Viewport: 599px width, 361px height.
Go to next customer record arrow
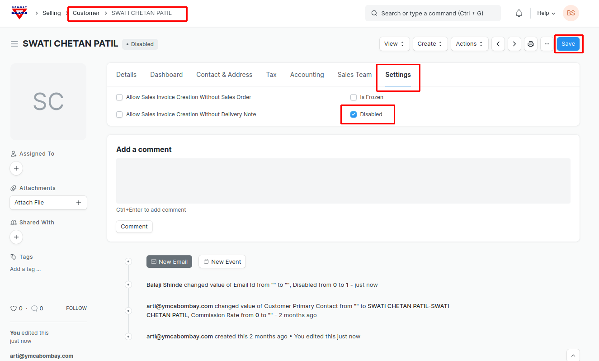514,44
